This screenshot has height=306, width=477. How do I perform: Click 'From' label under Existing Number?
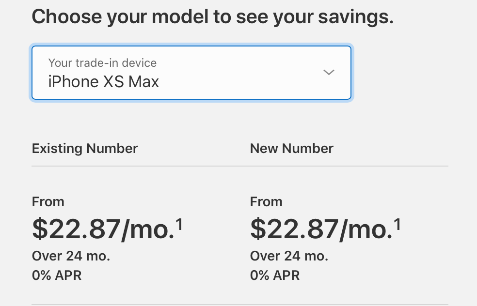click(48, 201)
